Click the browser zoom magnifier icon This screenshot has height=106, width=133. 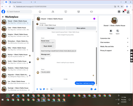[x=118, y=7]
